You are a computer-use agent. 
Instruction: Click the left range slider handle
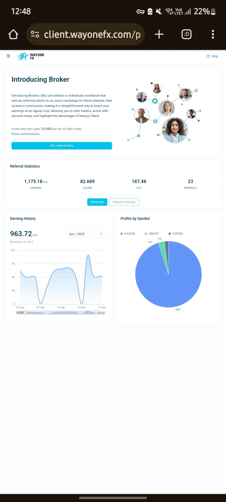(x=26, y=312)
